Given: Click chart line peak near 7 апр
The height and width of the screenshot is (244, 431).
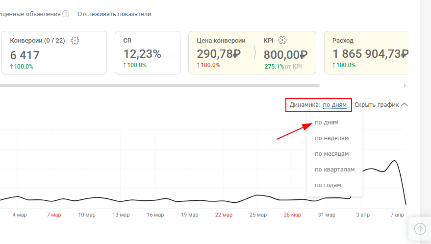Looking at the screenshot, I should [x=394, y=161].
